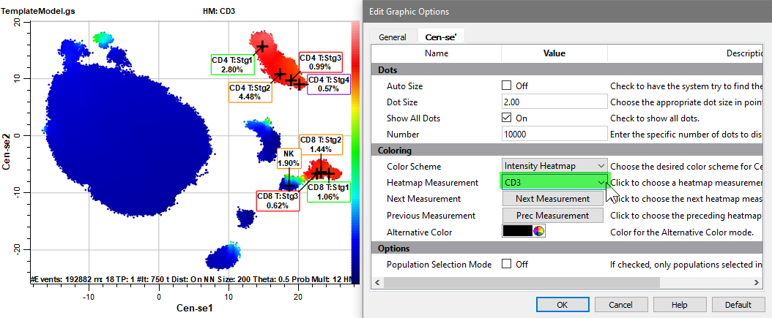Click the Dot Size input field
Image resolution: width=772 pixels, height=318 pixels.
(x=554, y=102)
